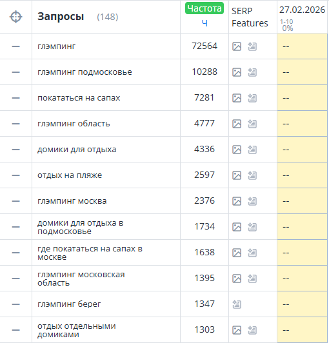Click snippet icon for отдых отдельными домиками
Viewport: 329px width, 343px height.
pos(252,330)
